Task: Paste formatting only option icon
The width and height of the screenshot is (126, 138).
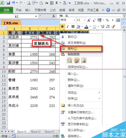Action: [x=77, y=60]
